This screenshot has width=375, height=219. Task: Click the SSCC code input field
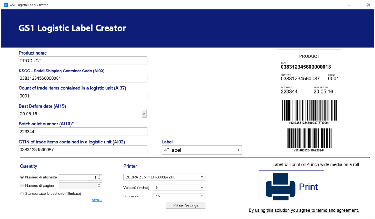[x=83, y=78]
